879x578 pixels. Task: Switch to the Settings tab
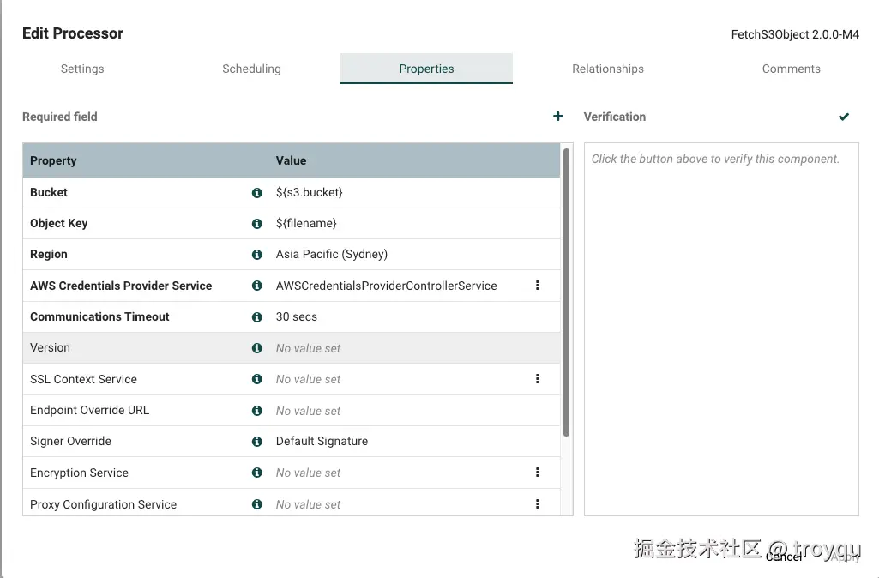tap(82, 69)
